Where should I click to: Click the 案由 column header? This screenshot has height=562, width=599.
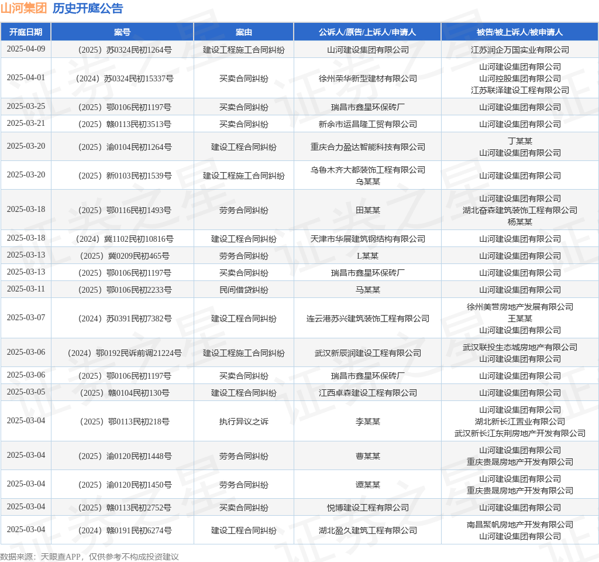244,32
